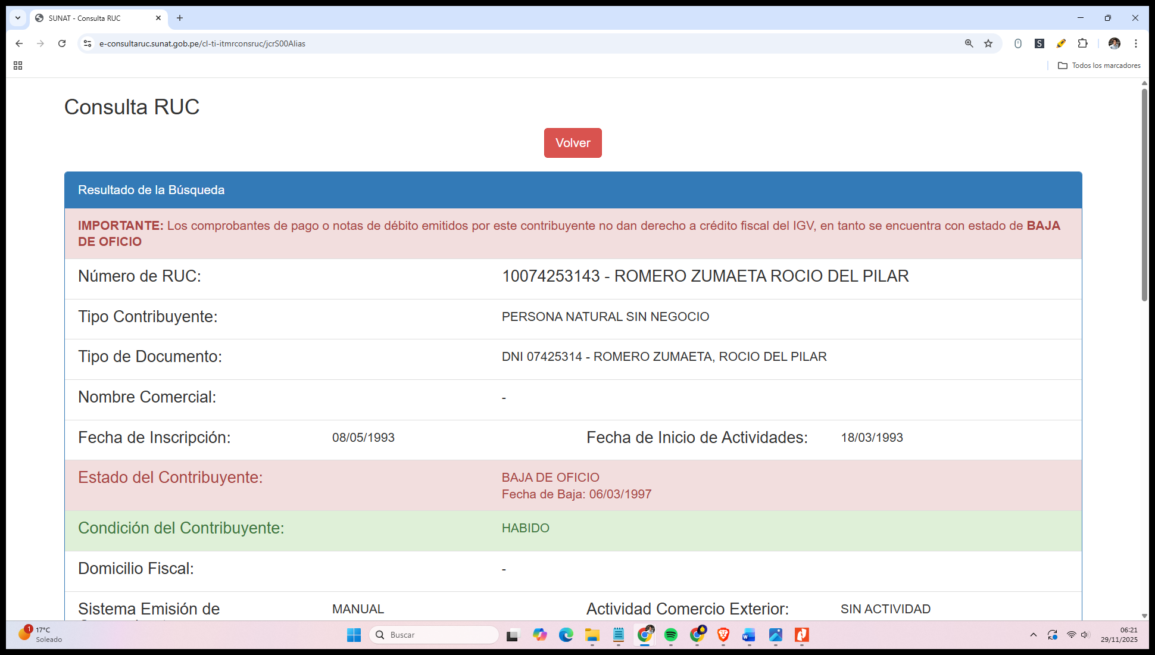Open a new browser tab
The image size is (1155, 655).
(180, 18)
